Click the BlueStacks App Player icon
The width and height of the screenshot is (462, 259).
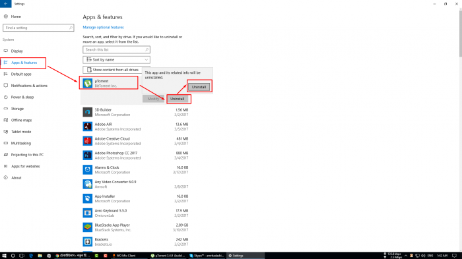click(88, 227)
